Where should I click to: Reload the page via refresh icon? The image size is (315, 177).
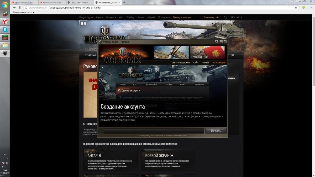click(26, 8)
